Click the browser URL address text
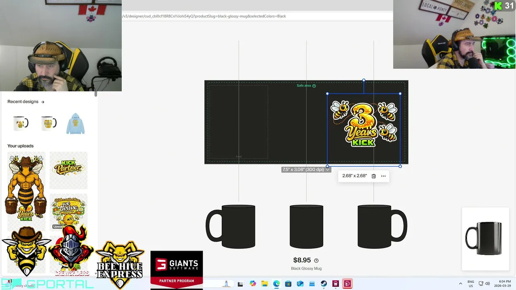516x290 pixels. [x=204, y=16]
